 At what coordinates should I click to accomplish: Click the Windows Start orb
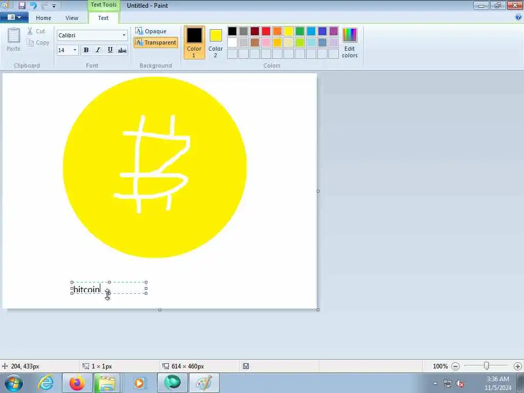(14, 383)
